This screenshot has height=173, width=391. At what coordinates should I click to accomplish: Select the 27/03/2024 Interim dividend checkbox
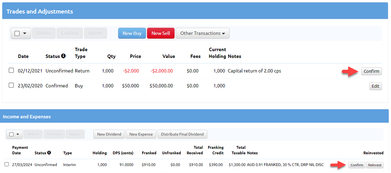click(x=7, y=164)
